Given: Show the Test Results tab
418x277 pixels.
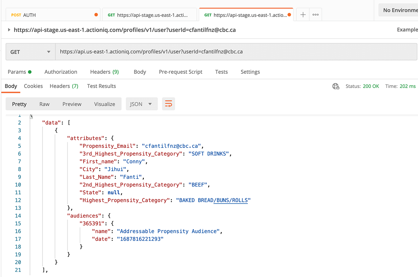Looking at the screenshot, I should point(101,86).
